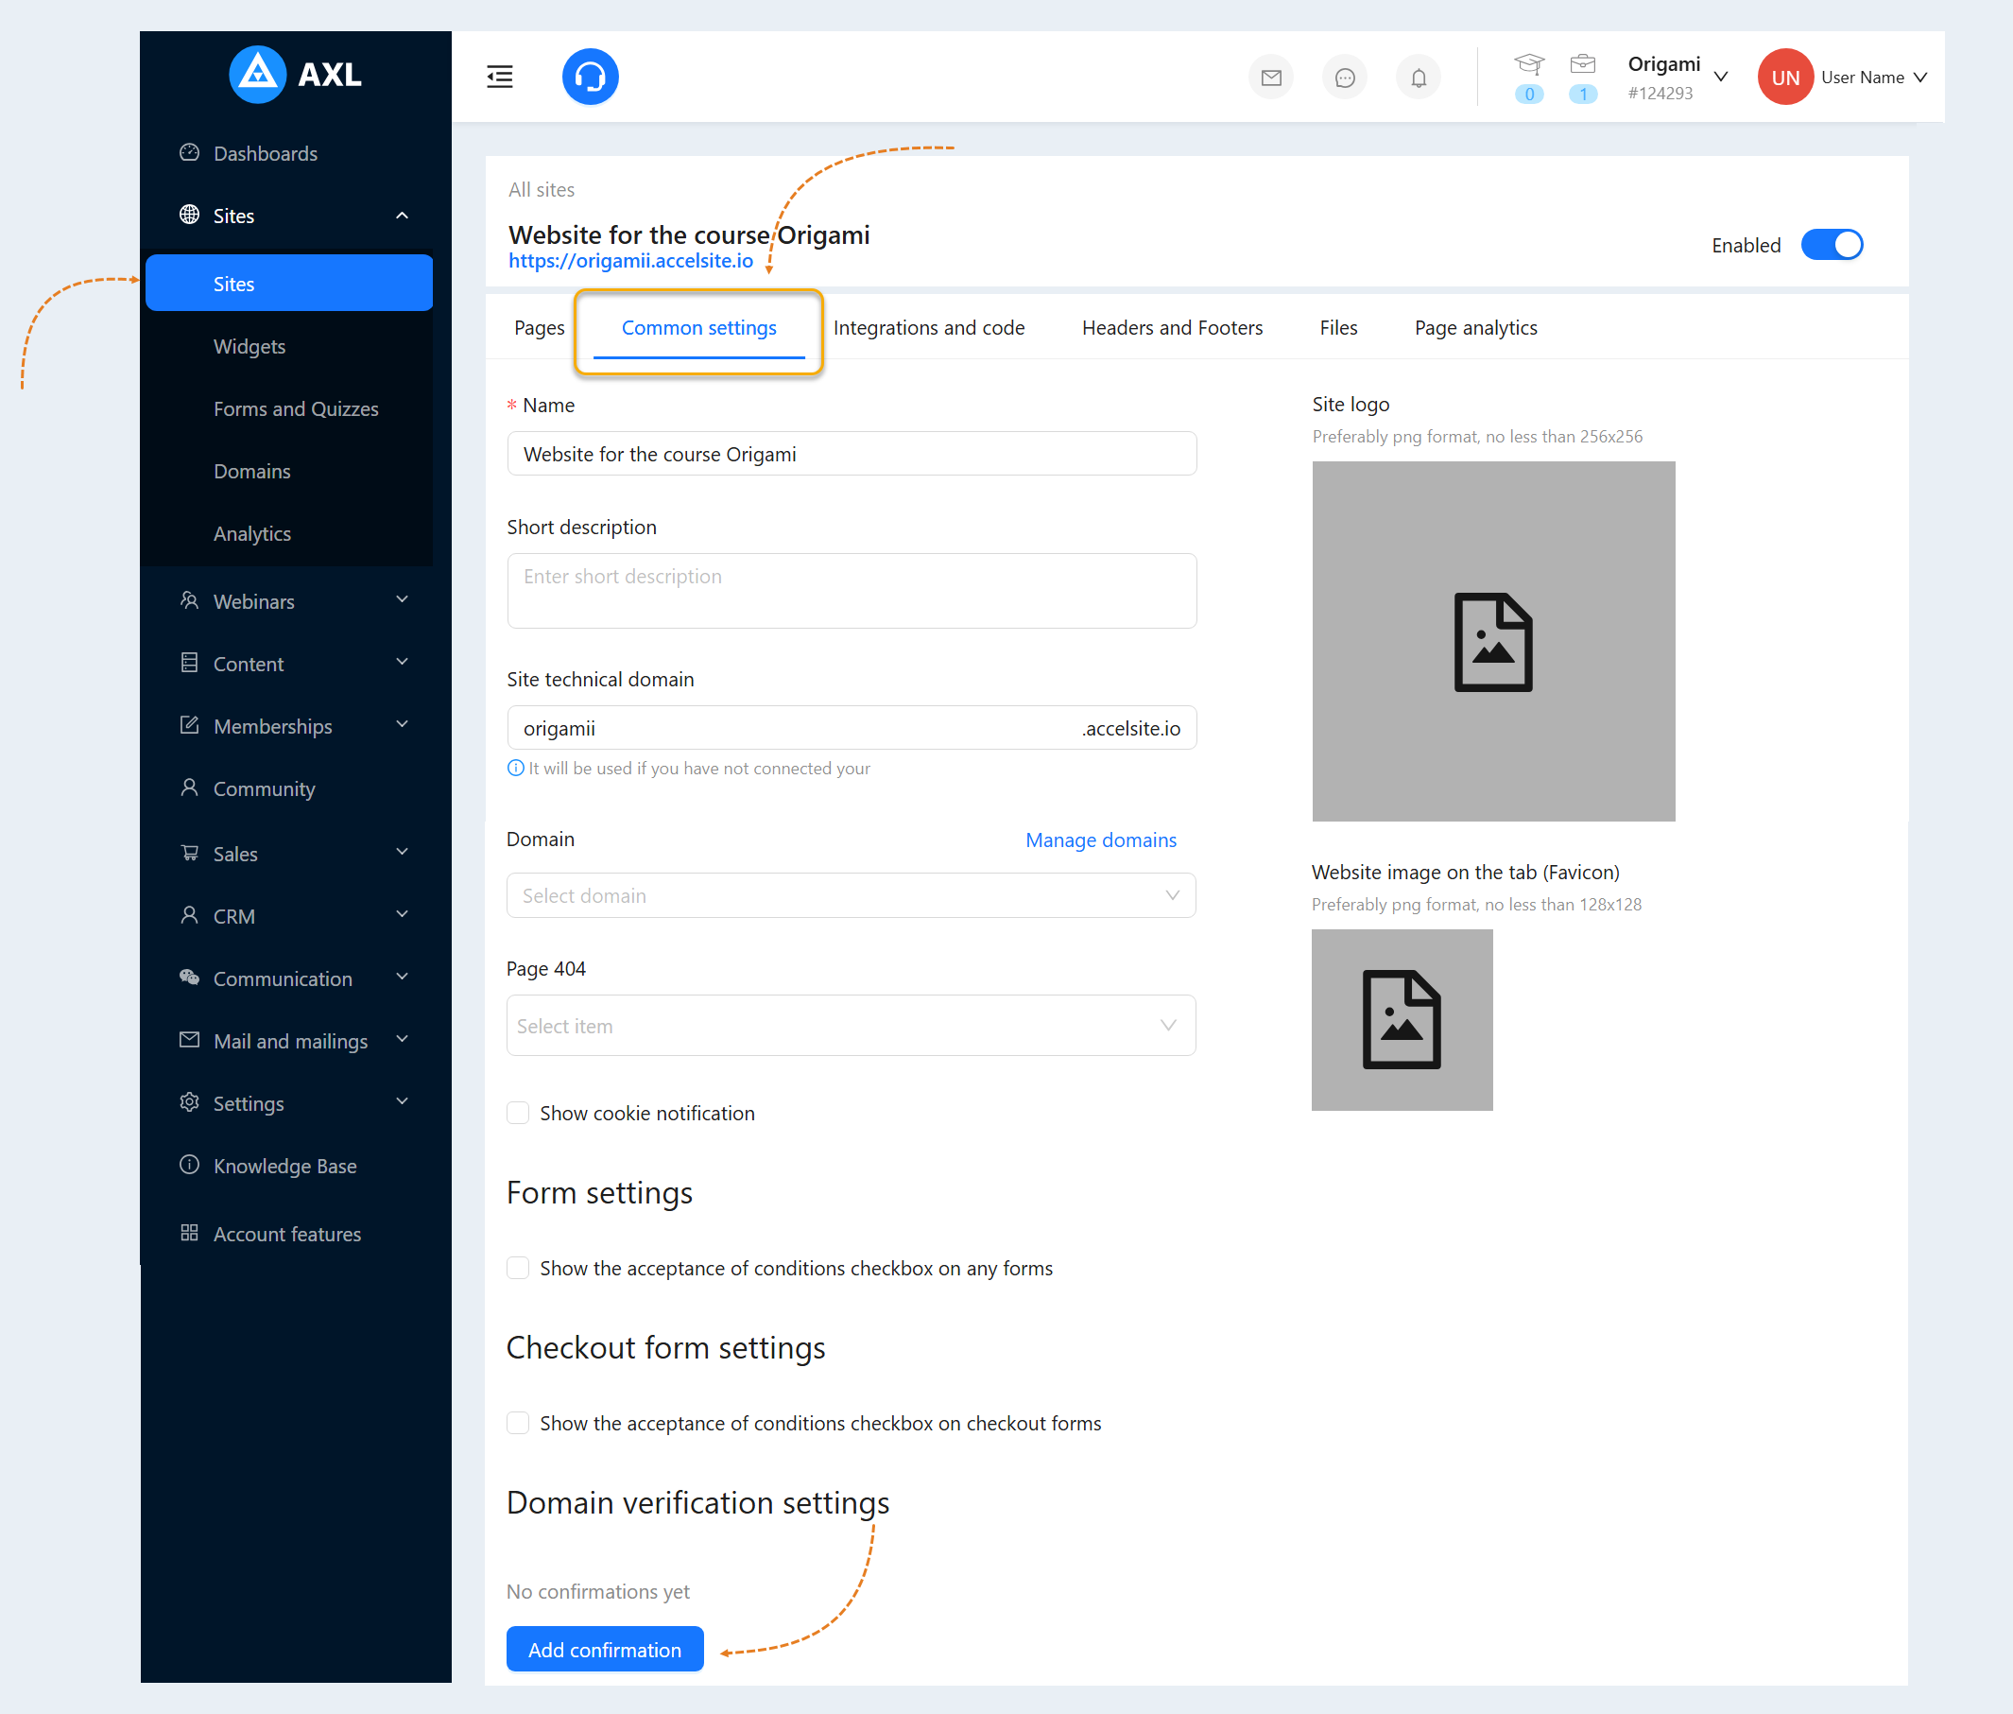The image size is (2013, 1714).
Task: Collapse the Sites section chevron
Action: click(402, 215)
